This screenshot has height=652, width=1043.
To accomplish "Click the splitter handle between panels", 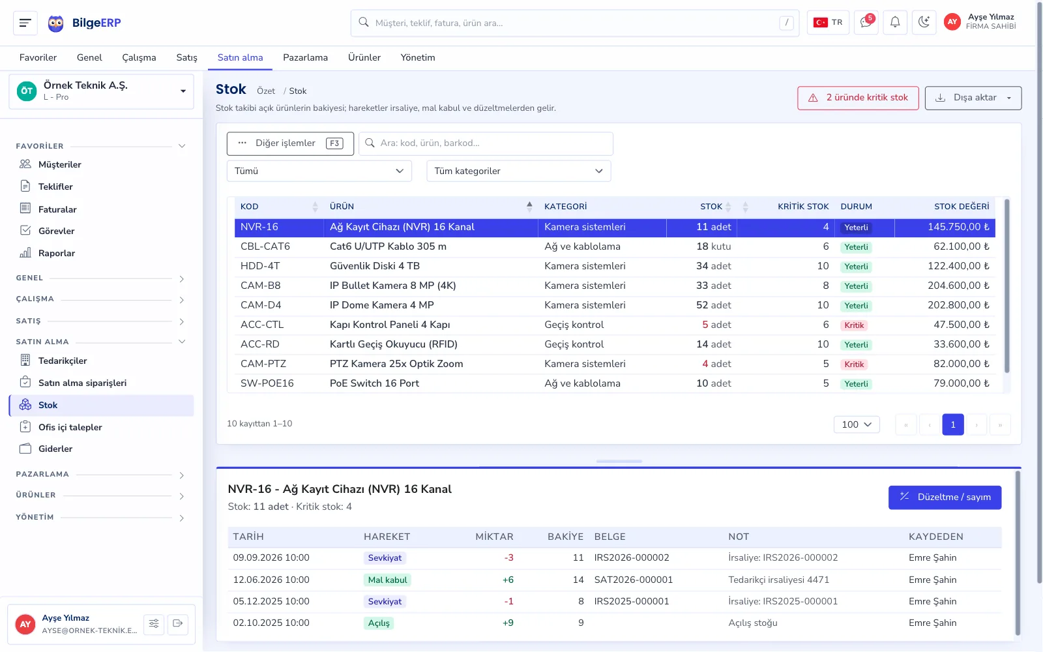I will (619, 461).
